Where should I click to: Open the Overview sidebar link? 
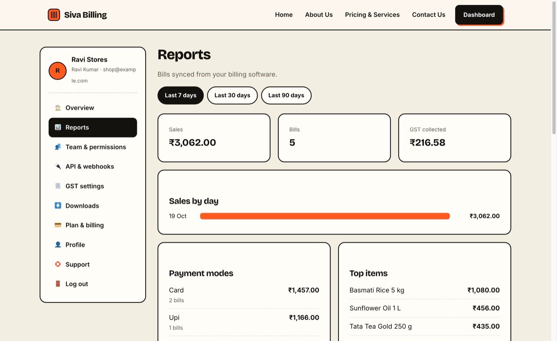click(x=93, y=108)
